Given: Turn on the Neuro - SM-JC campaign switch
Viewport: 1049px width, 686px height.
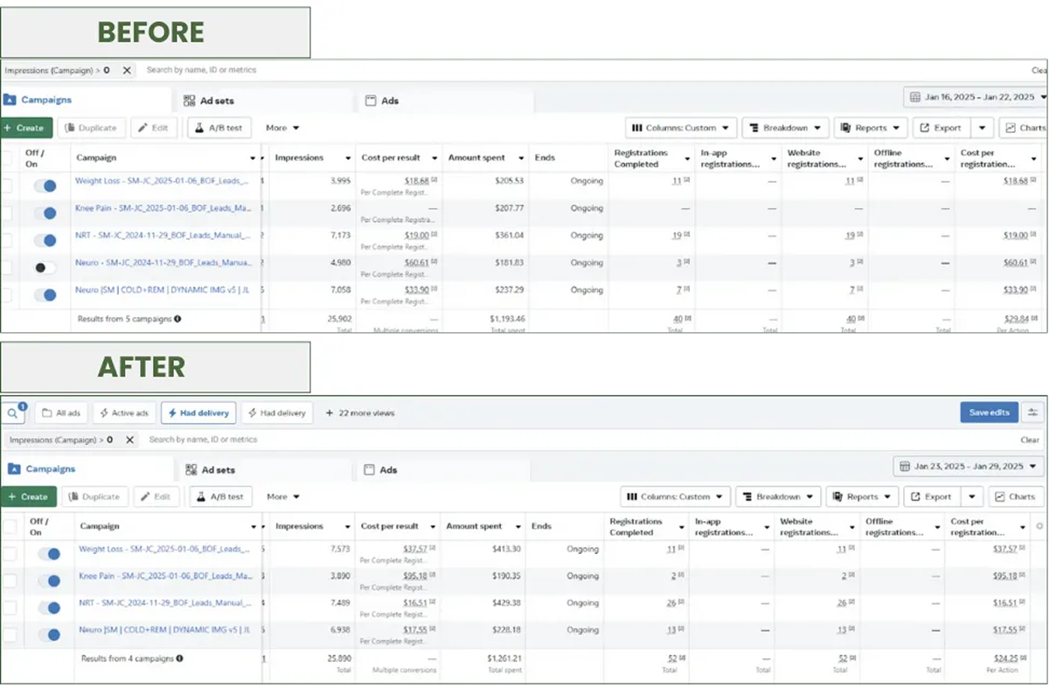Looking at the screenshot, I should [x=45, y=267].
